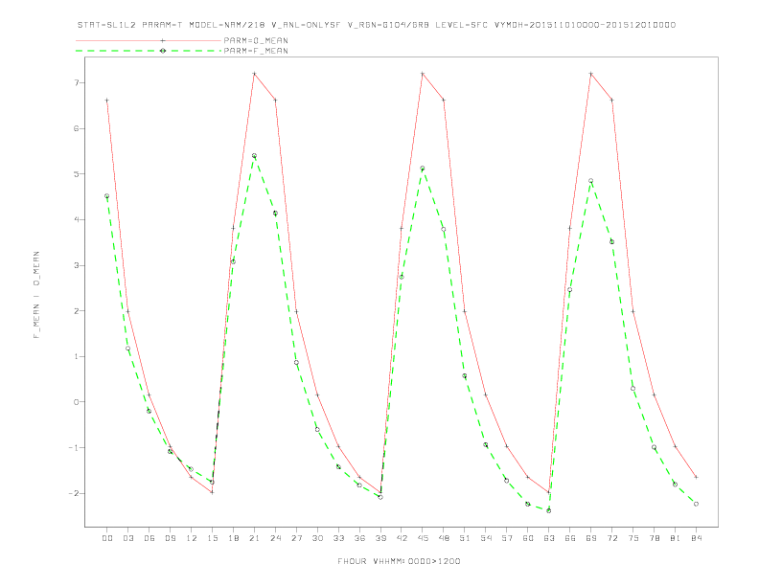Select the O_MEAN peak point at hour 21
This screenshot has width=759, height=586.
(x=254, y=74)
